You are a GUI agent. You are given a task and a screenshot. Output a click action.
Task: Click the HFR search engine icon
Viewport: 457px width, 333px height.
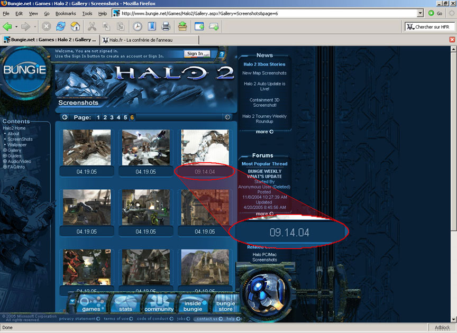(410, 27)
